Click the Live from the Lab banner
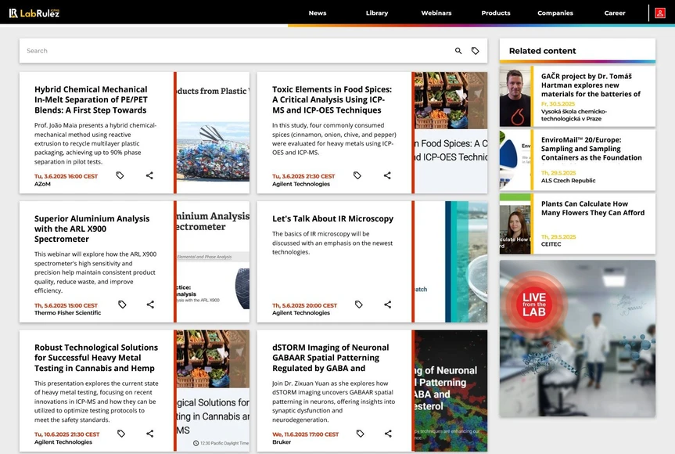This screenshot has height=454, width=675. coord(577,339)
